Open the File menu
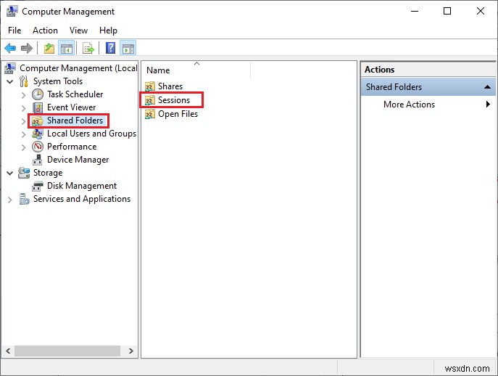Screen dimensions: 498x376 tap(14, 30)
